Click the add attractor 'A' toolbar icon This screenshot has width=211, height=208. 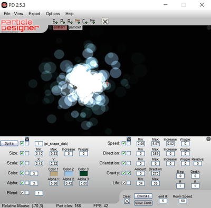click(x=70, y=22)
